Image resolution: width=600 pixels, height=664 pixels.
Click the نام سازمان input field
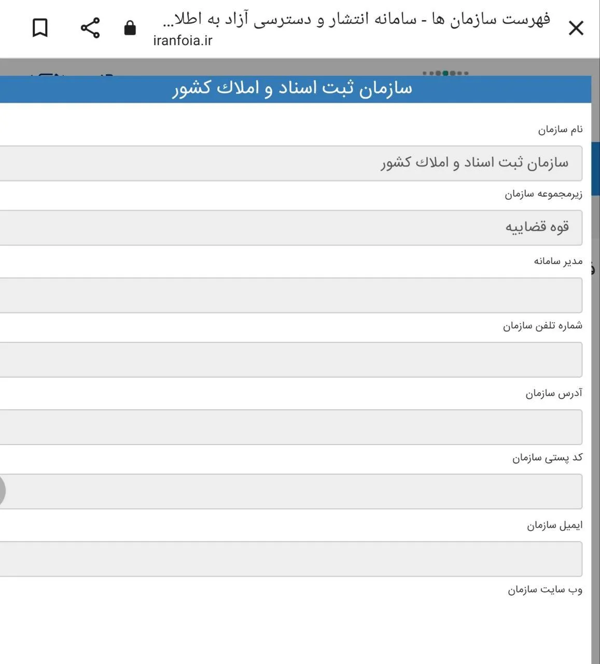tap(290, 162)
